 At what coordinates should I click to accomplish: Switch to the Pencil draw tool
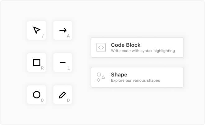tap(63, 95)
